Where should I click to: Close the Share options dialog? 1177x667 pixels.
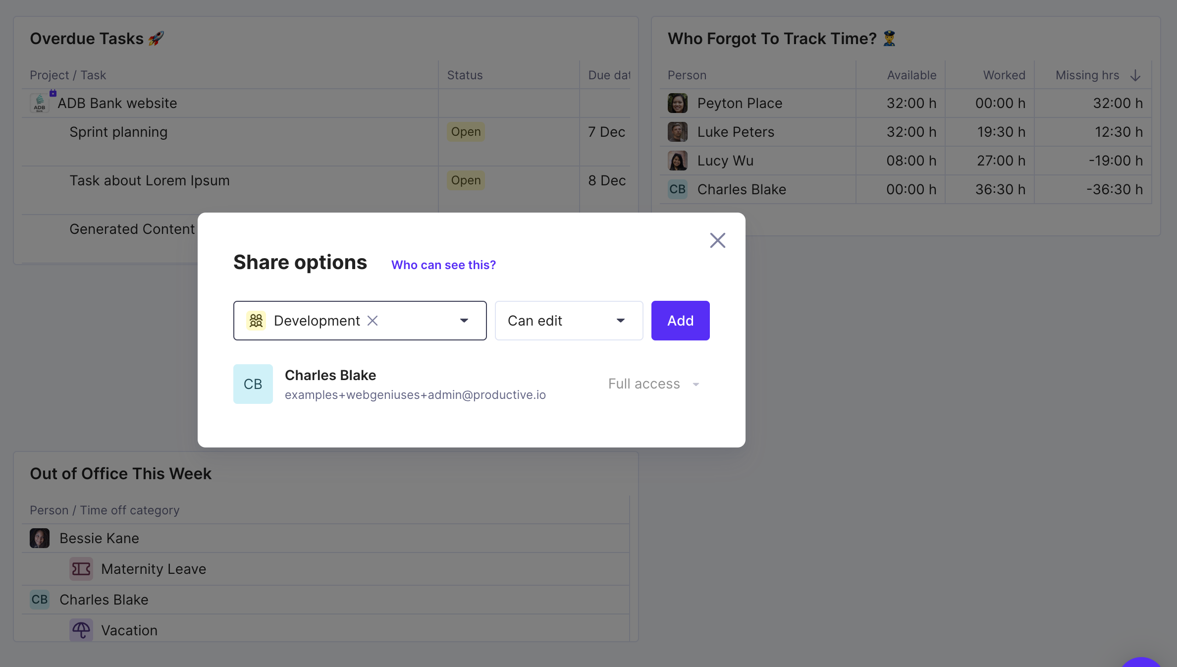717,240
